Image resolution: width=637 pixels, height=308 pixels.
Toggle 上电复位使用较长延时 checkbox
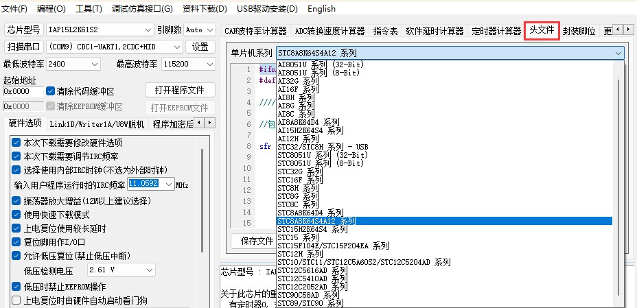16,228
